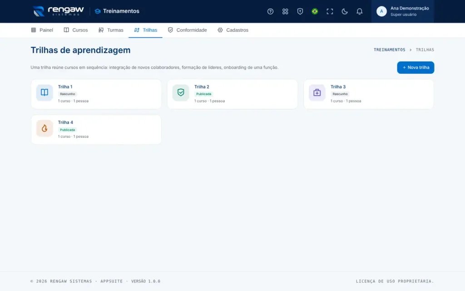
Task: Open the apps grid launcher icon
Action: click(285, 11)
